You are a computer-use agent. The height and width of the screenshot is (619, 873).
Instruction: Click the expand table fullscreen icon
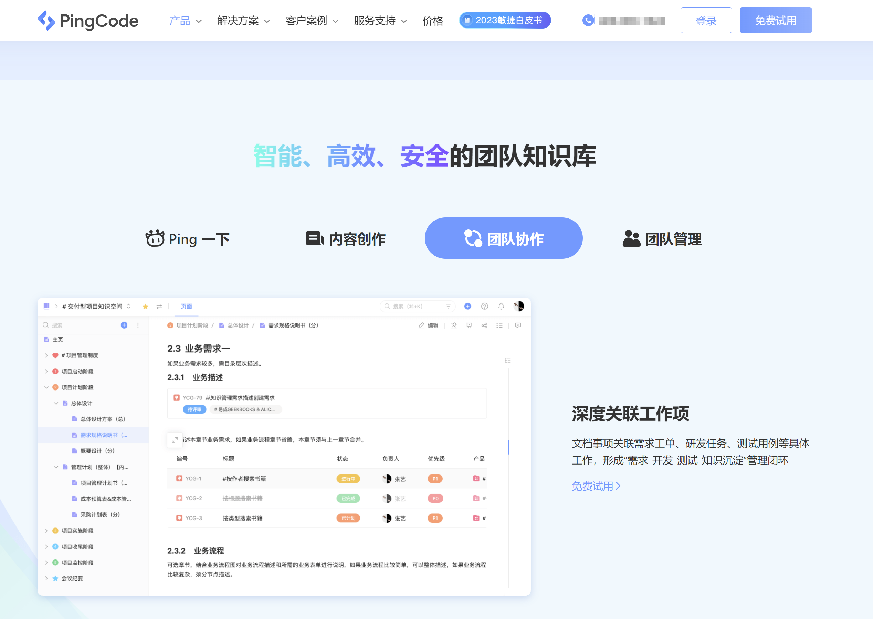(175, 439)
